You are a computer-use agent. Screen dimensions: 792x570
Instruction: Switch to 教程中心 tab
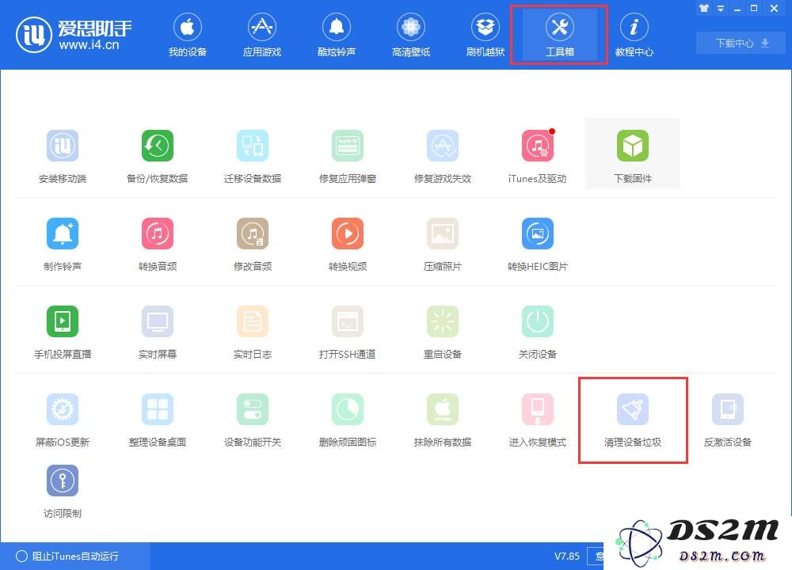634,35
